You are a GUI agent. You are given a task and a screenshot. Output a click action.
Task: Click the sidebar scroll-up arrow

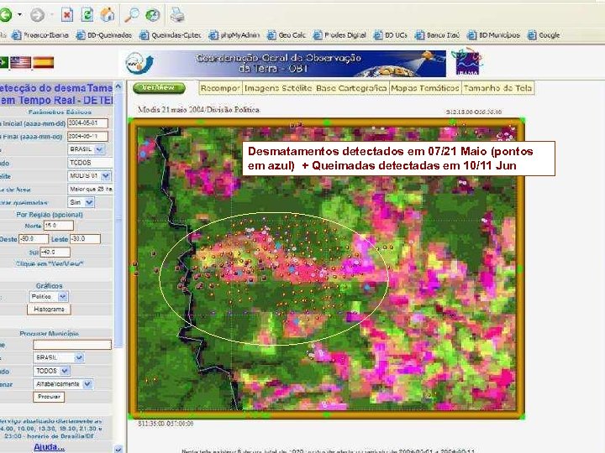click(x=118, y=86)
